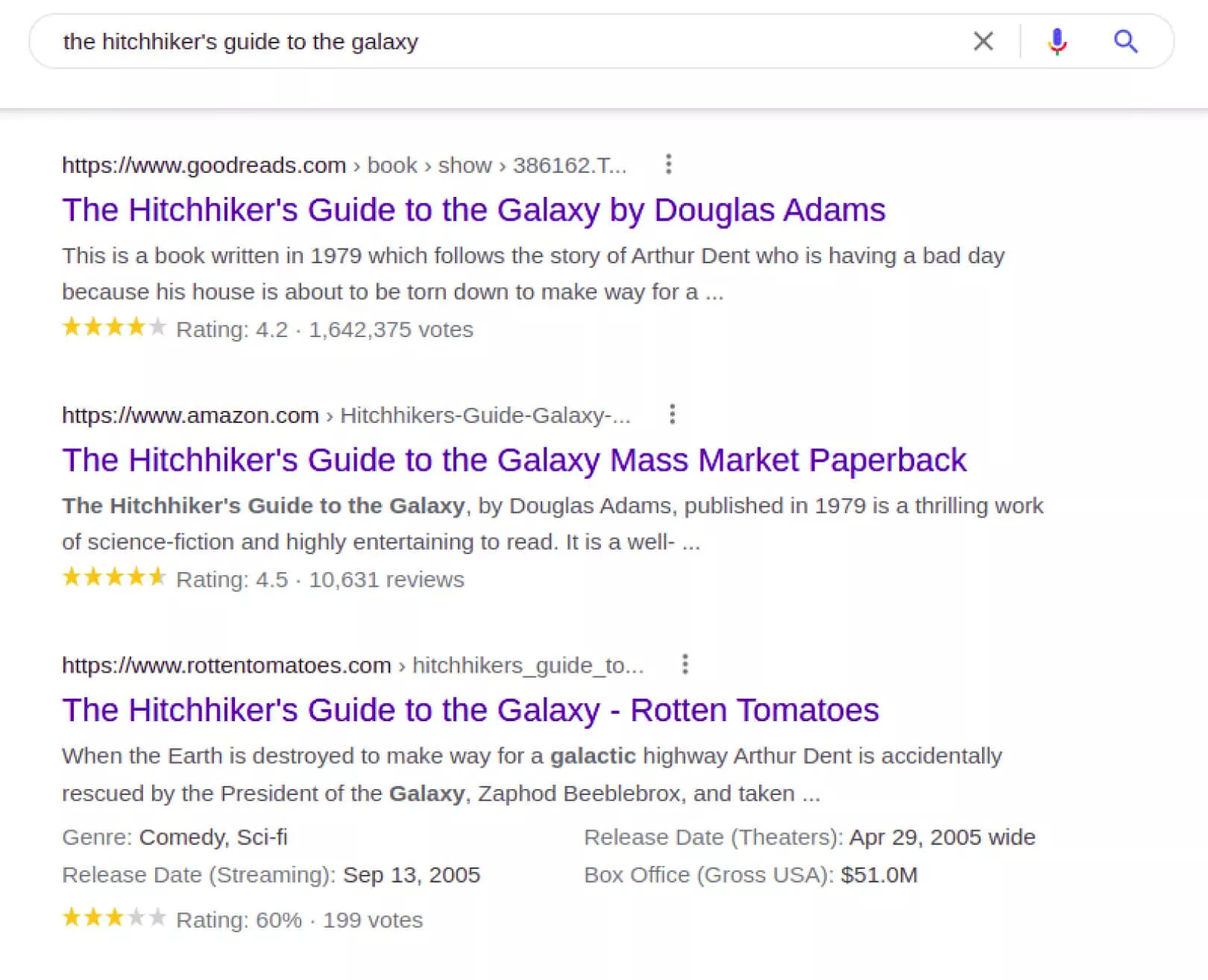Open Hitchhiker's Guide Rotten Tomatoes link
Image resolution: width=1208 pixels, height=980 pixels.
[471, 710]
